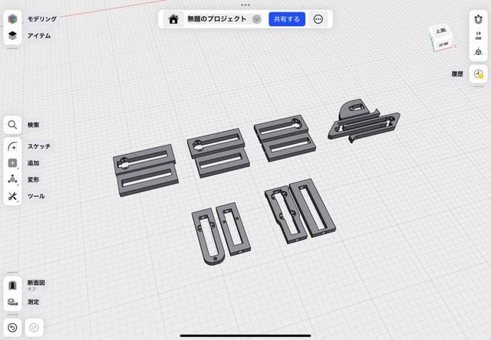
Task: Toggle the 断面図 section view
Action: click(13, 285)
